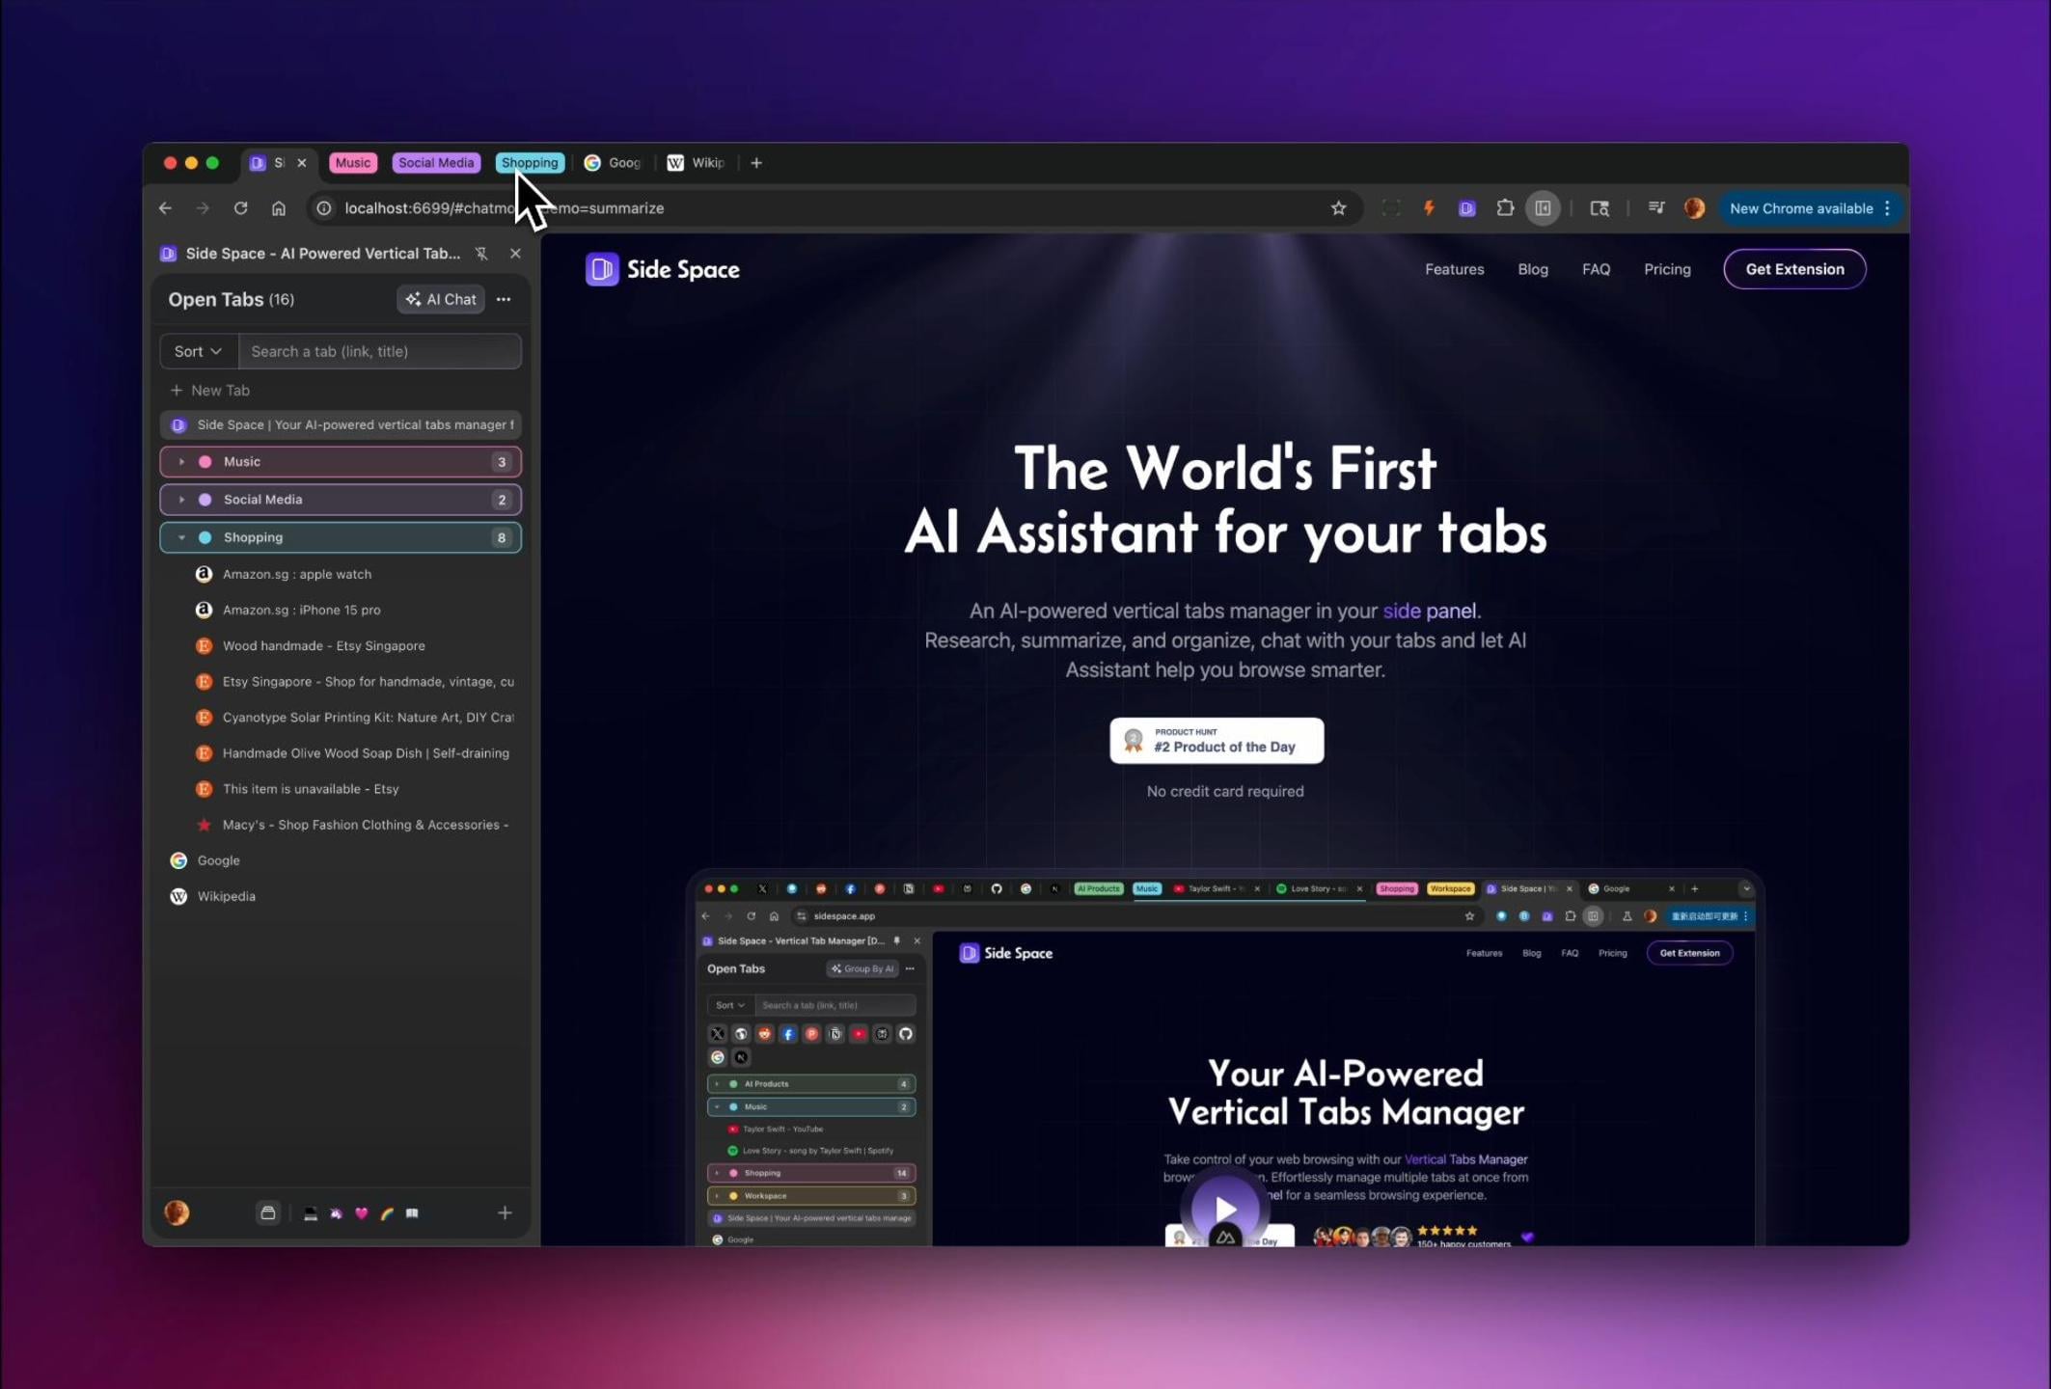This screenshot has height=1389, width=2051.
Task: Open the Pricing link in page header
Action: tap(1666, 269)
